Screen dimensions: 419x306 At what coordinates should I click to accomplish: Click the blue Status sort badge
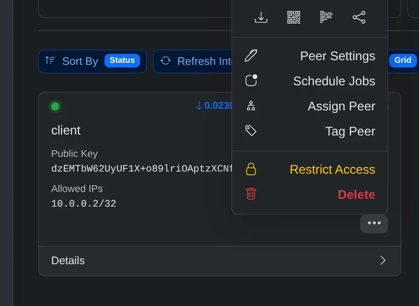pos(122,61)
